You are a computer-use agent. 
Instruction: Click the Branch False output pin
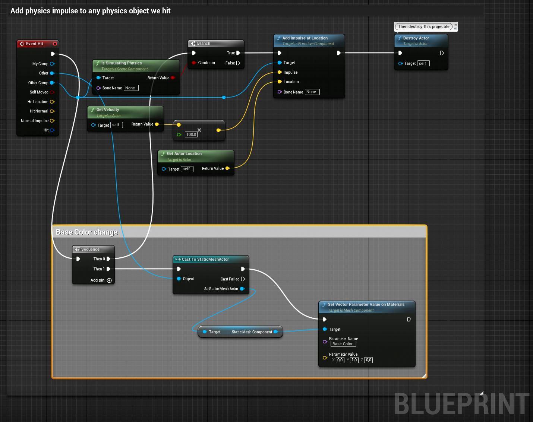[x=238, y=63]
